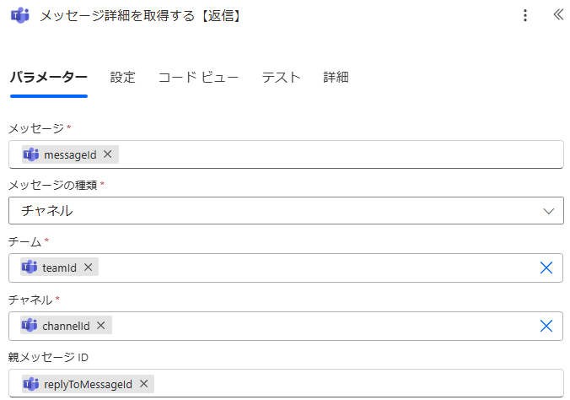The height and width of the screenshot is (400, 570).
Task: Click the replyToMessageId dynamic content token
Action: point(87,384)
